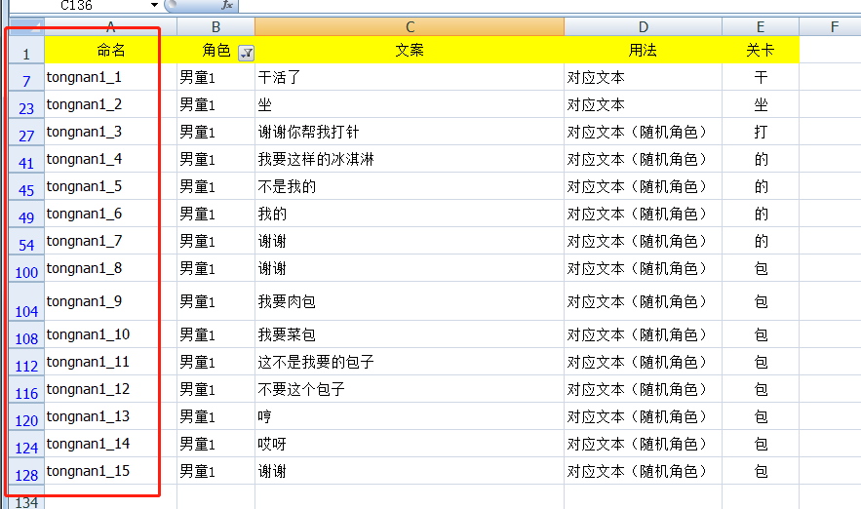
Task: Click the 关卡 header cell
Action: pos(761,50)
